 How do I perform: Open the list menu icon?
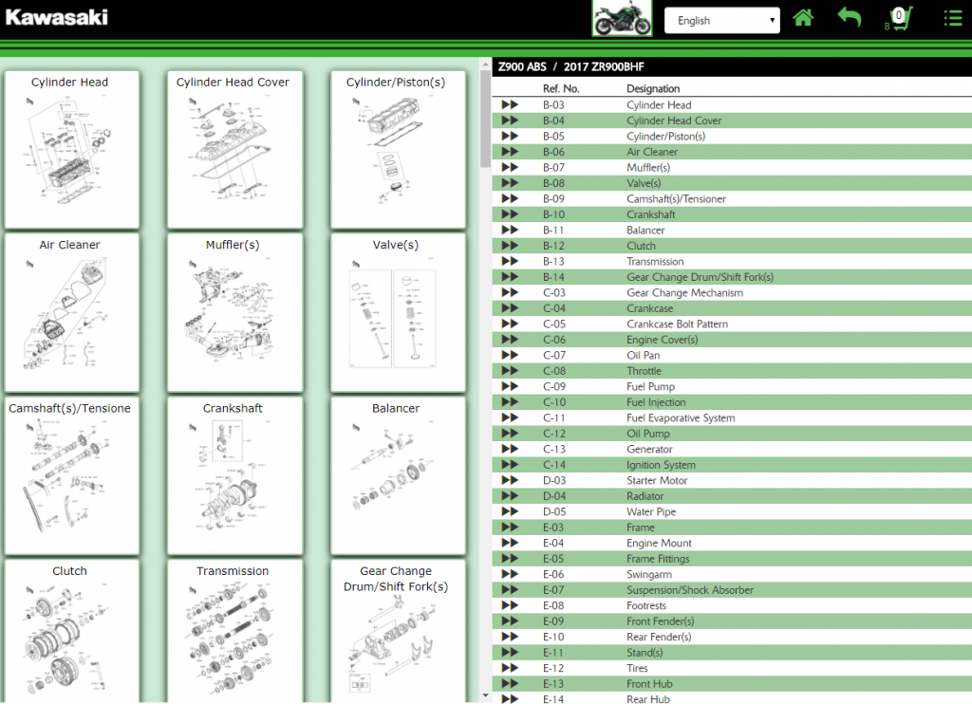(x=953, y=18)
